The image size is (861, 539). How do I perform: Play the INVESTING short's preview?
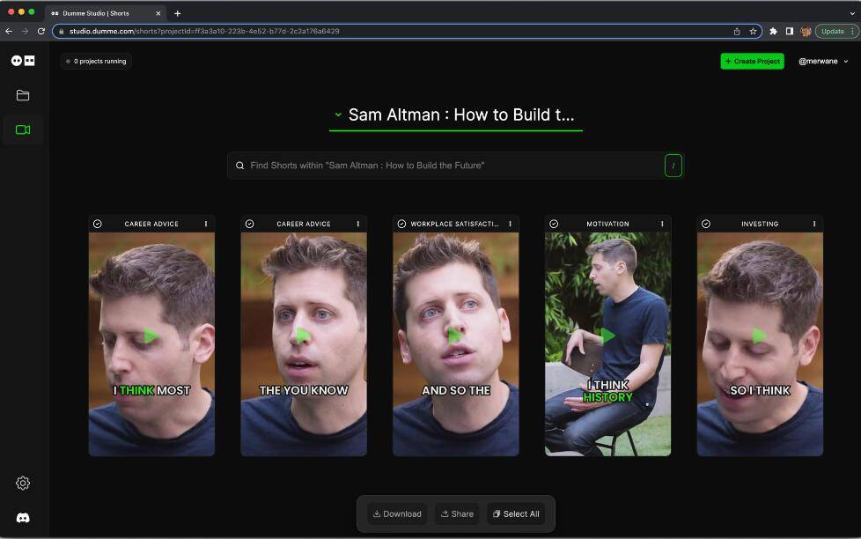[x=760, y=335]
